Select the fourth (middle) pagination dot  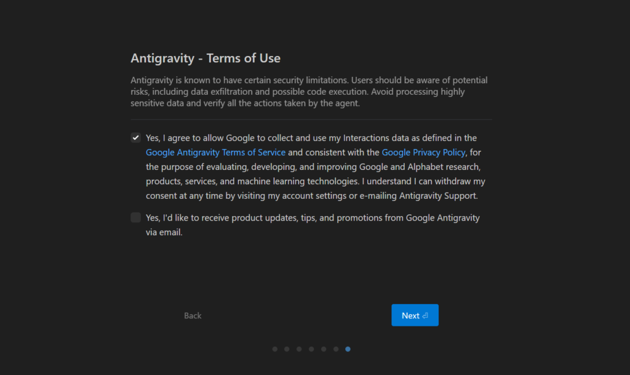click(x=311, y=349)
